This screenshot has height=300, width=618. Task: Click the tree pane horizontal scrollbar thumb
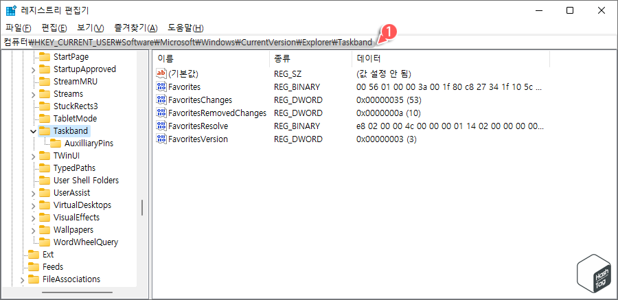[x=77, y=292]
